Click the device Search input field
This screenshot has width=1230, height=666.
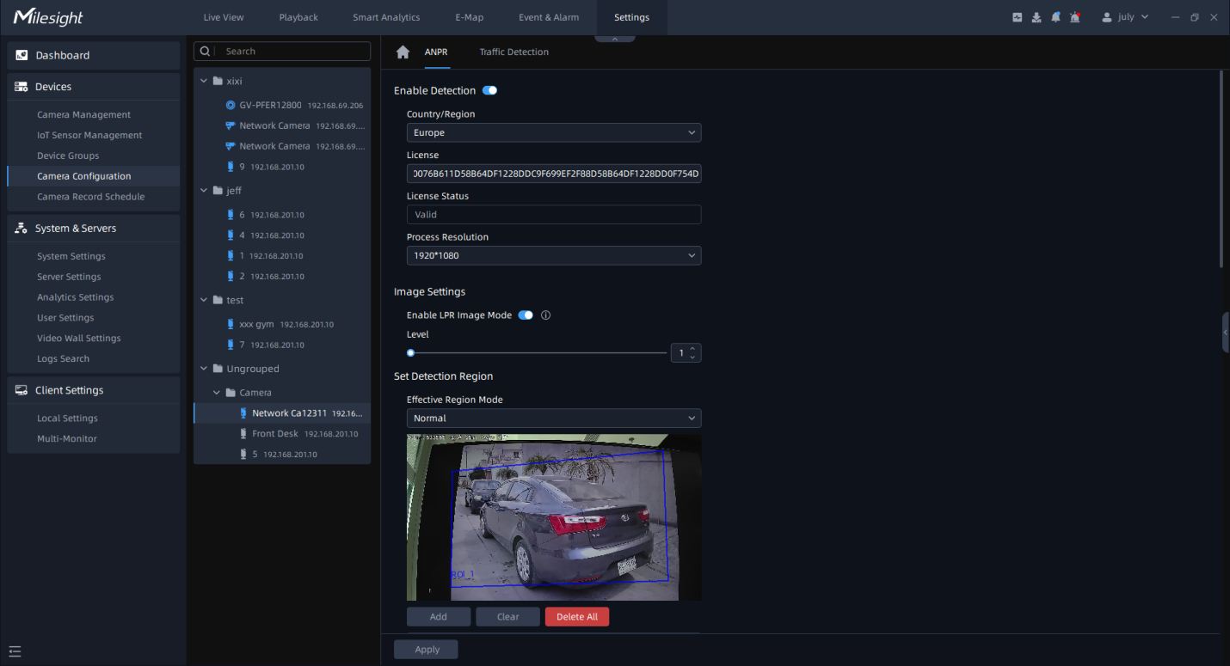pos(292,52)
